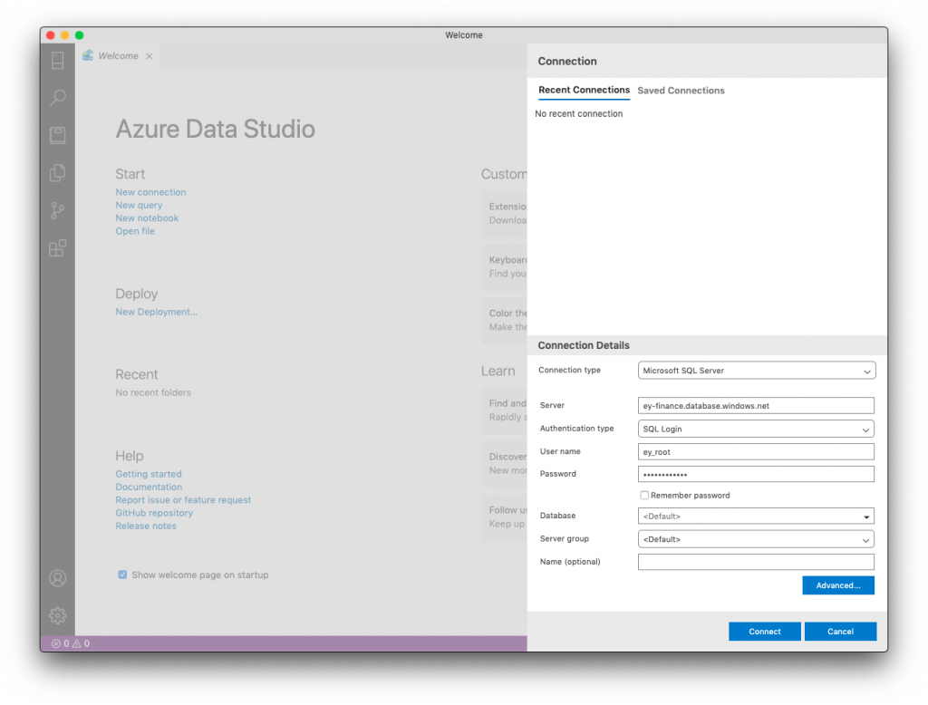
Task: Open the Authentication type dropdown
Action: click(867, 430)
